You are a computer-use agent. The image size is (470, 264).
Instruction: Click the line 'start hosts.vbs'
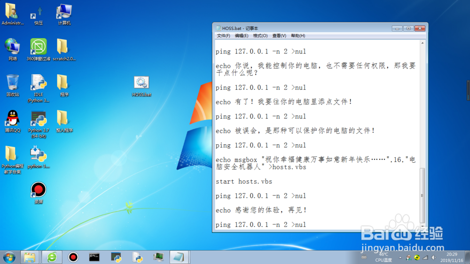pyautogui.click(x=244, y=182)
